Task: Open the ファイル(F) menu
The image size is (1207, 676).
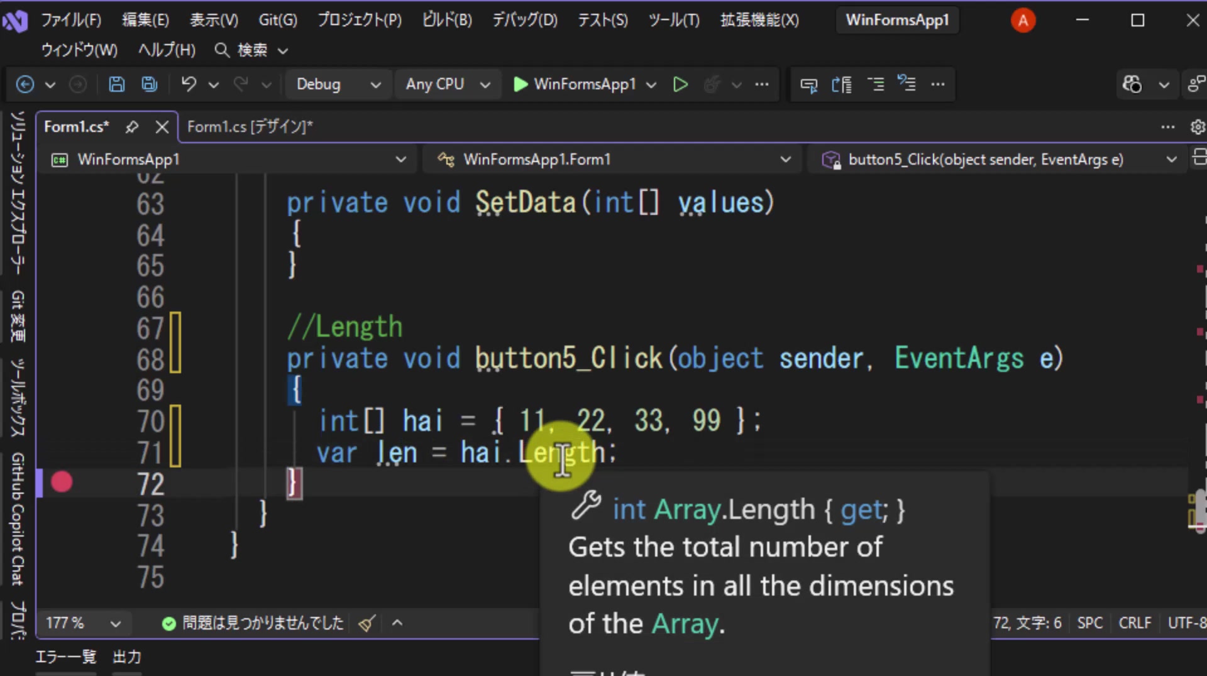Action: pos(71,20)
